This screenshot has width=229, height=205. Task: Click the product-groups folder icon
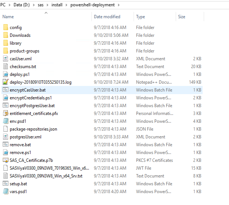(x=6, y=51)
